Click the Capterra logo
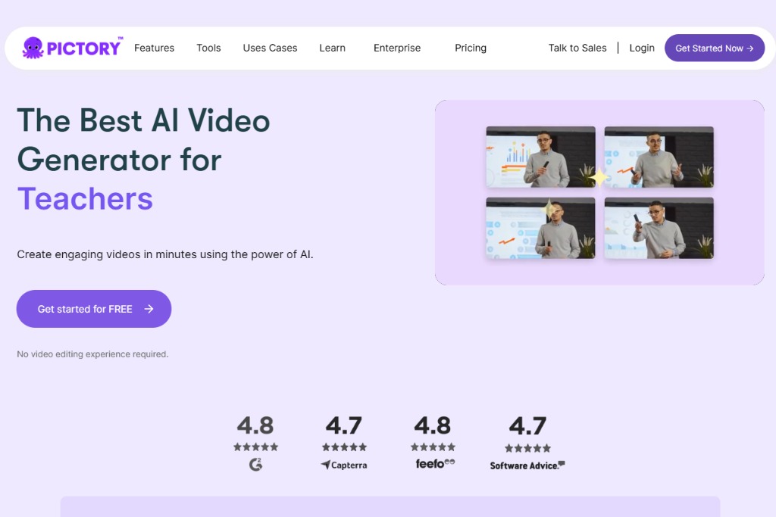The height and width of the screenshot is (517, 776). click(x=343, y=465)
